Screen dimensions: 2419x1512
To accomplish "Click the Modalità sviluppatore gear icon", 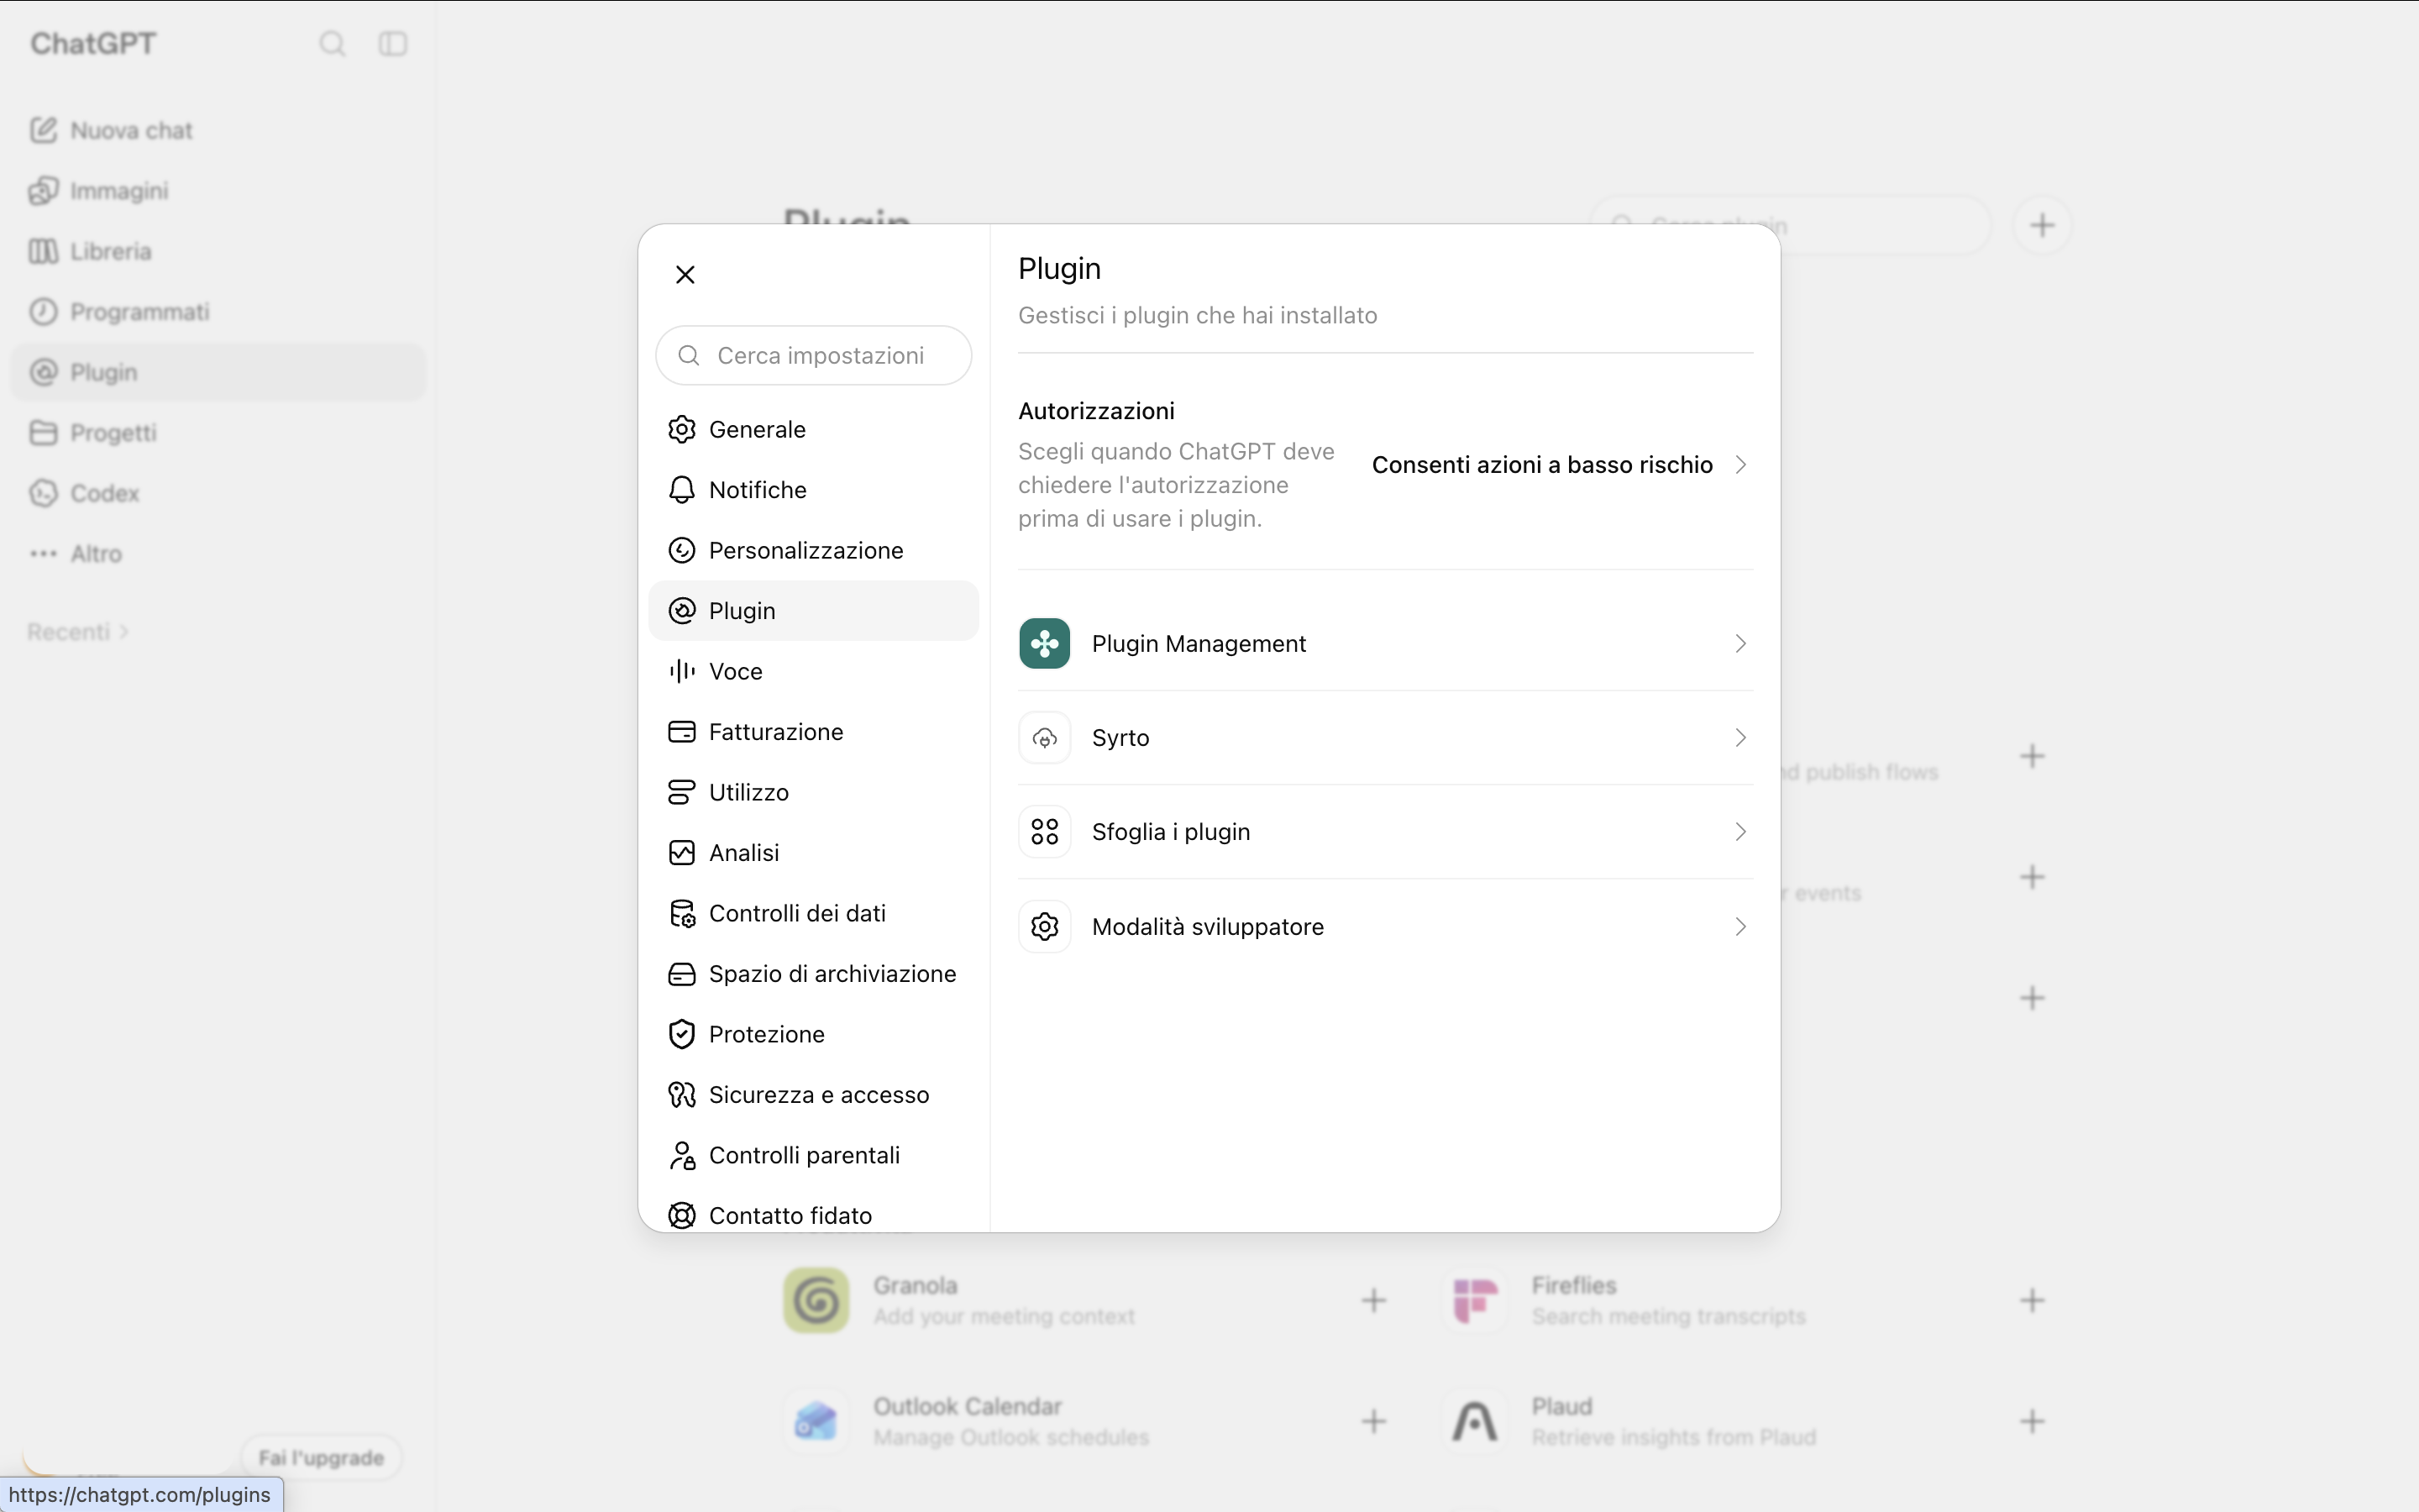I will point(1045,927).
